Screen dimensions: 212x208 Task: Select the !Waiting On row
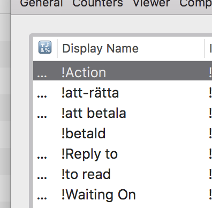(x=123, y=195)
